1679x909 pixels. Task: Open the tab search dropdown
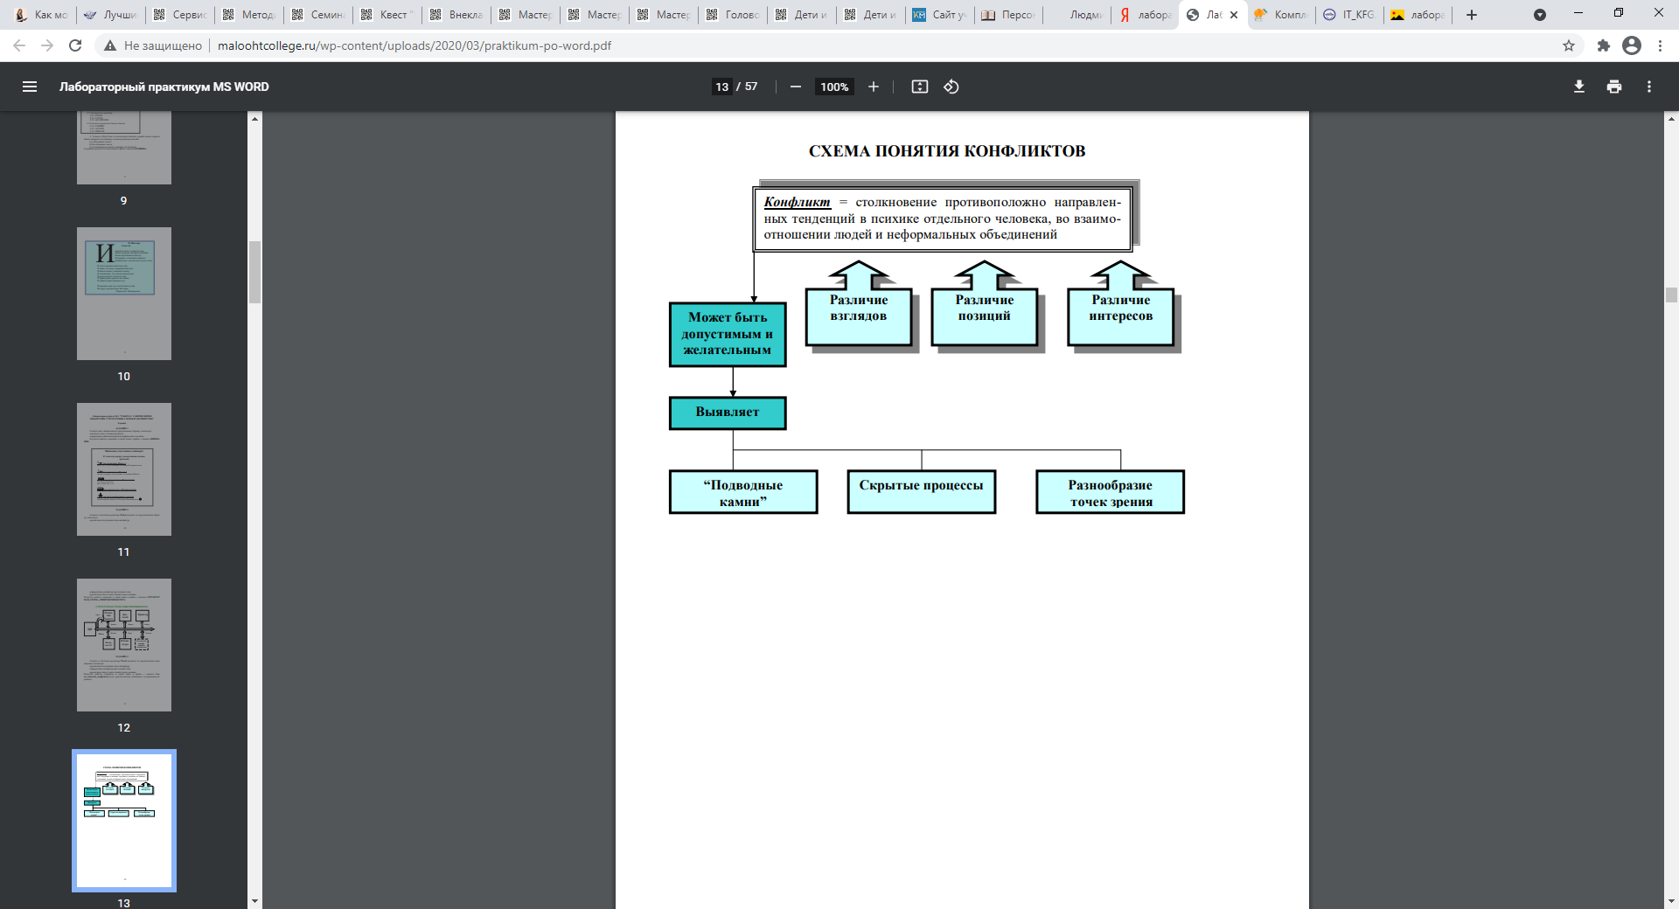pos(1540,15)
